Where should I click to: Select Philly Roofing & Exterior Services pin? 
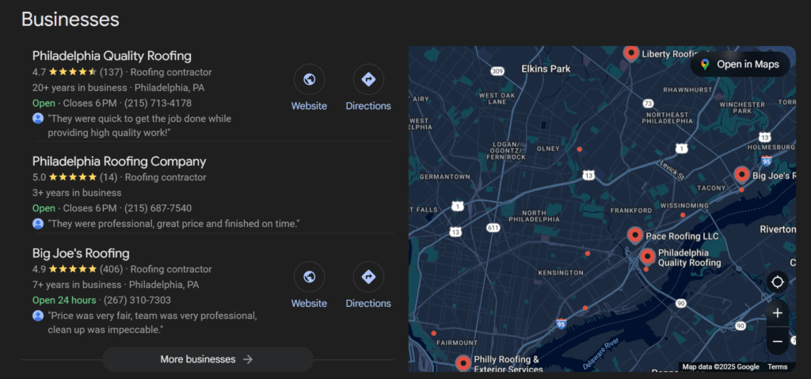pyautogui.click(x=463, y=363)
